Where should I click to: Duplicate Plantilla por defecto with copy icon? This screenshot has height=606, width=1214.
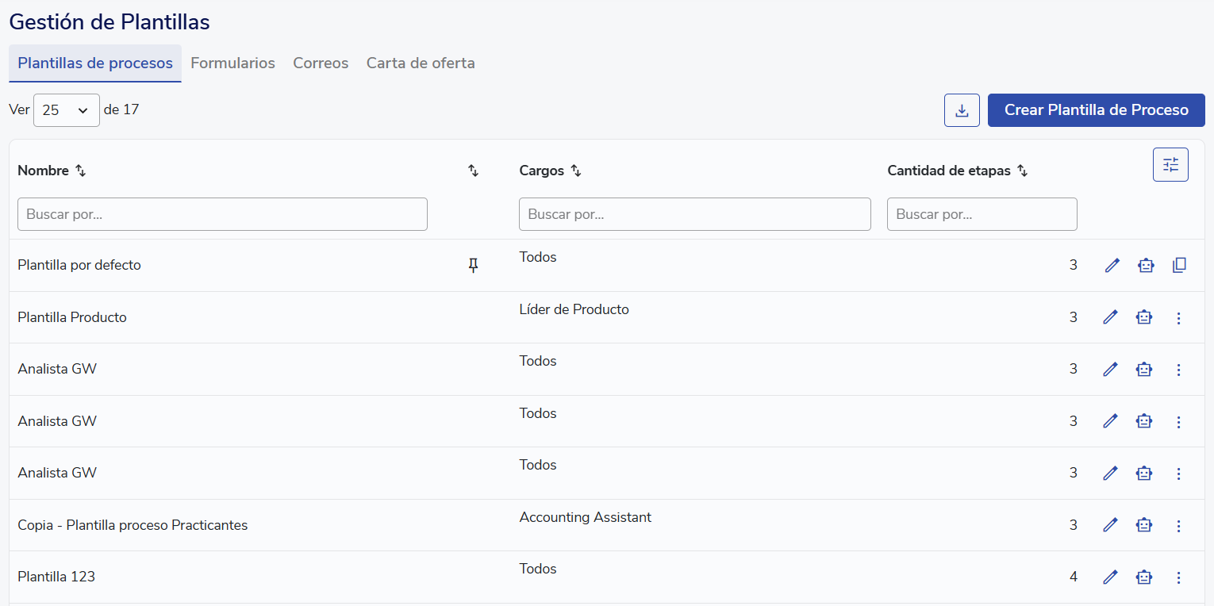1179,266
